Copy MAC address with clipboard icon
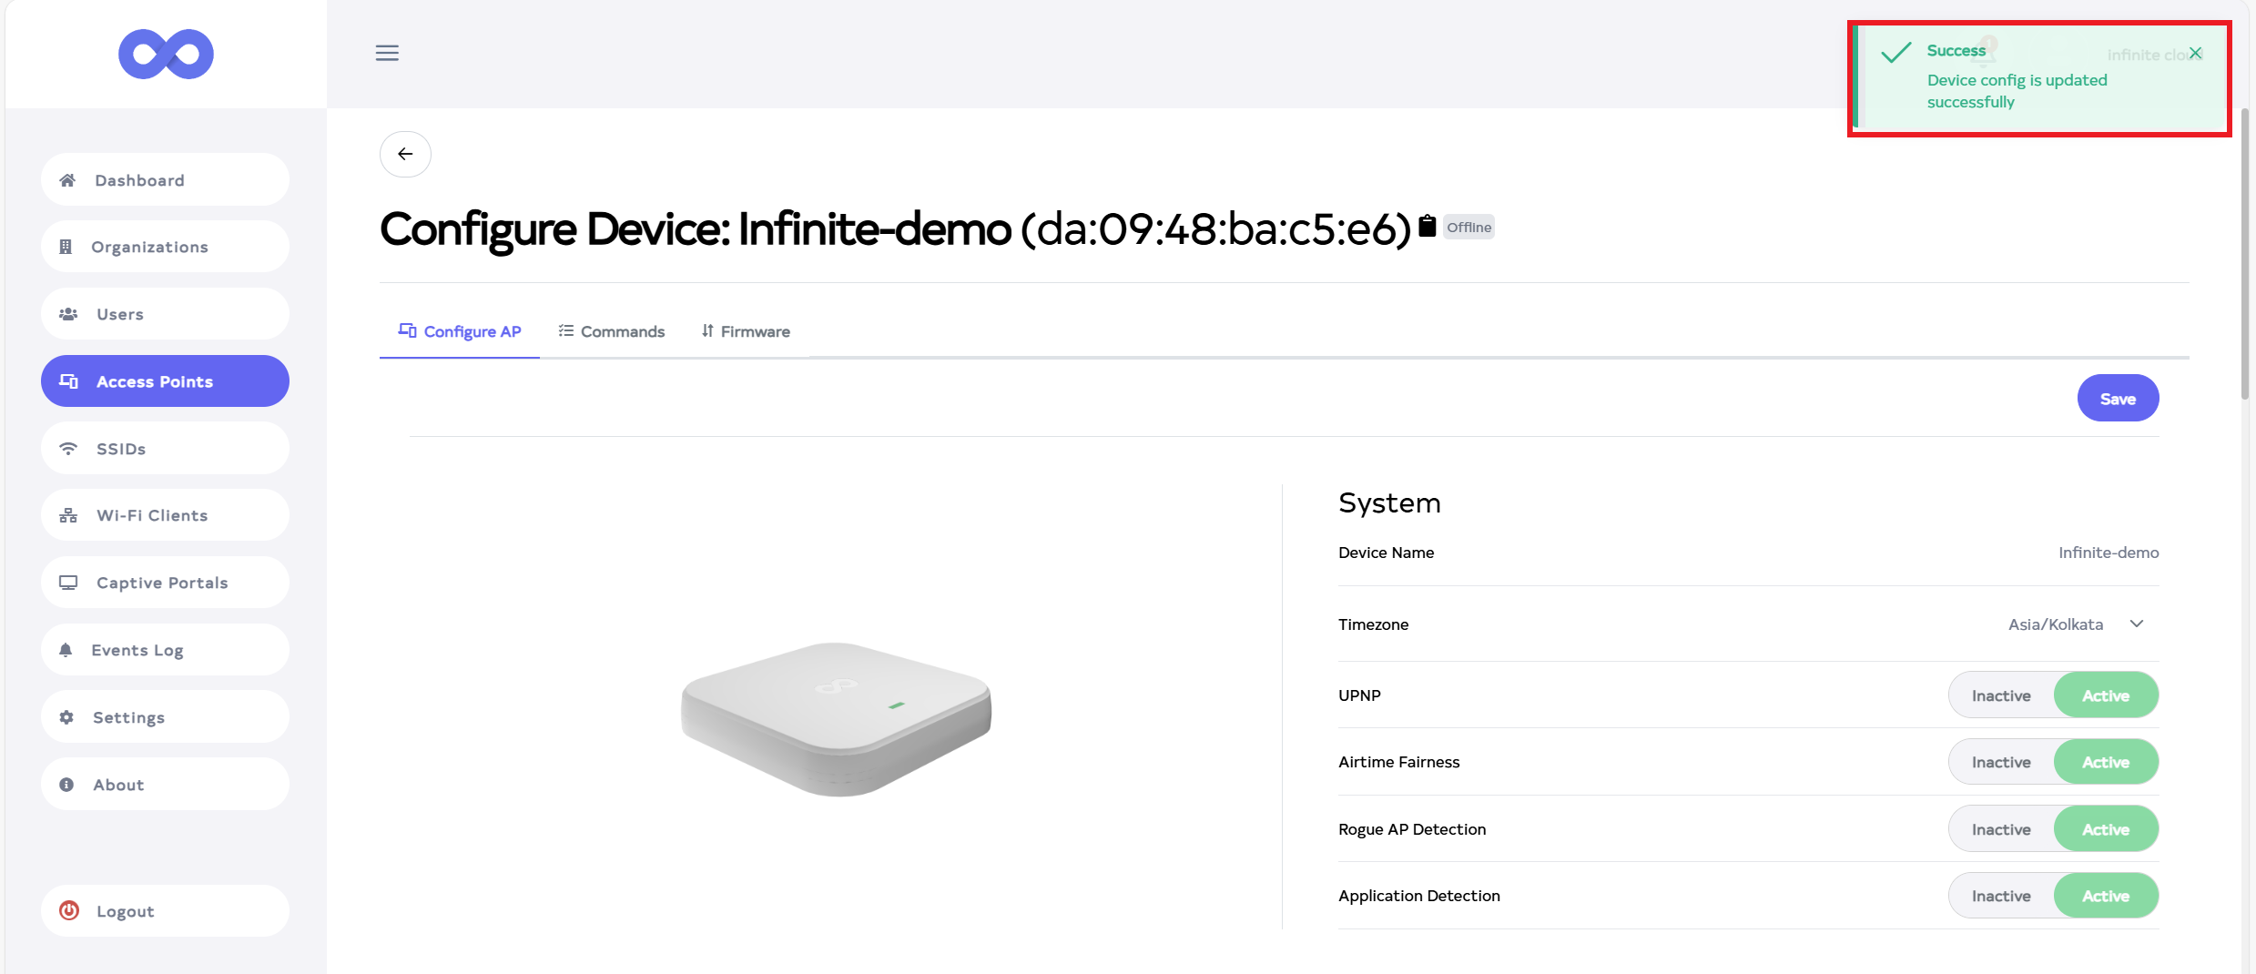The image size is (2256, 974). pos(1427,226)
